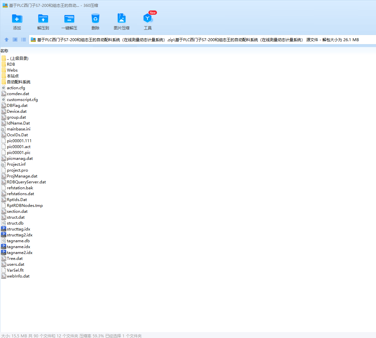Switch to the thumbnail view icon
This screenshot has height=338, width=376.
coord(15,40)
